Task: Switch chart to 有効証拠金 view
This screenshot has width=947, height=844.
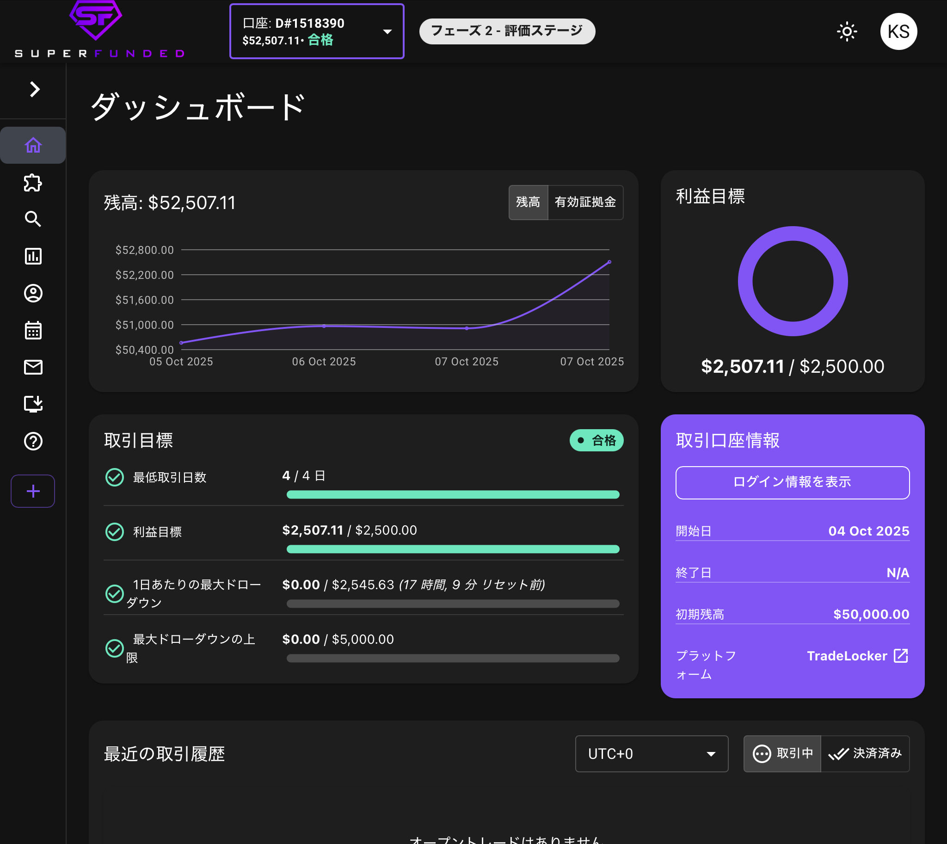Action: tap(585, 202)
